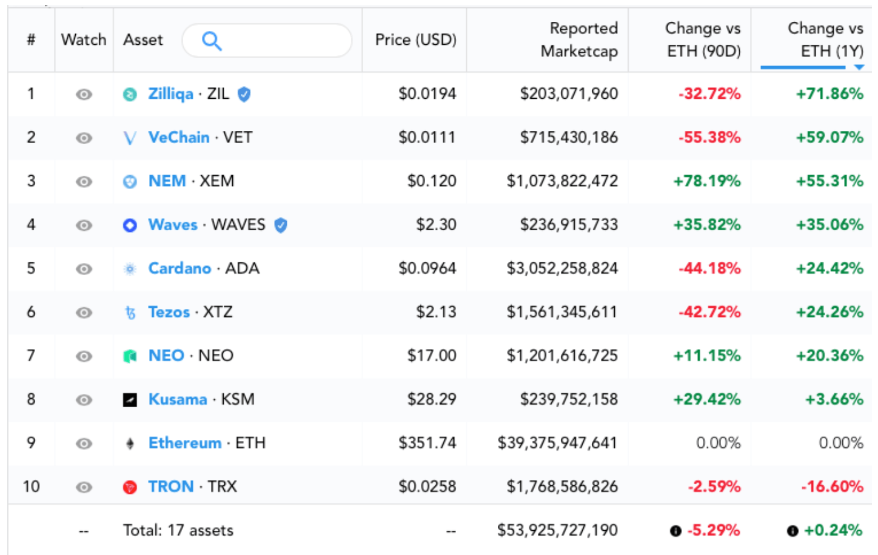Open the TRON asset link
Image resolution: width=878 pixels, height=555 pixels.
point(171,487)
